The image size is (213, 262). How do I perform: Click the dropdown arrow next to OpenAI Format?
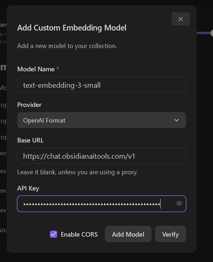point(176,120)
